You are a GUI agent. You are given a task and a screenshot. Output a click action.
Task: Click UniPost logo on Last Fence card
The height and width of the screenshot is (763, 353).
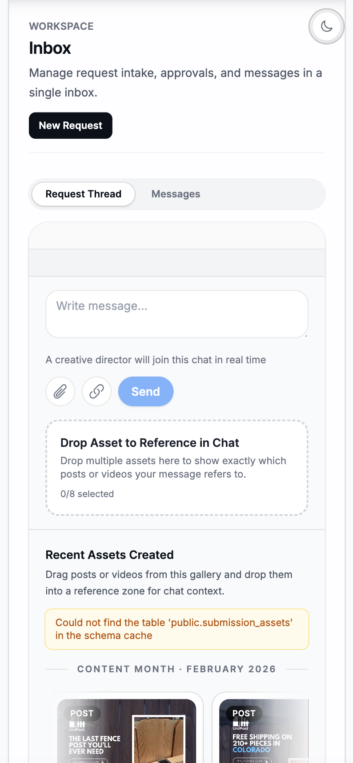click(77, 726)
